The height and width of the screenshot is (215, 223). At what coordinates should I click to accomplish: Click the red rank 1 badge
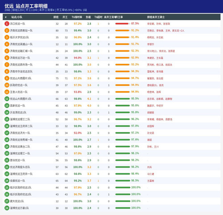point(7,24)
